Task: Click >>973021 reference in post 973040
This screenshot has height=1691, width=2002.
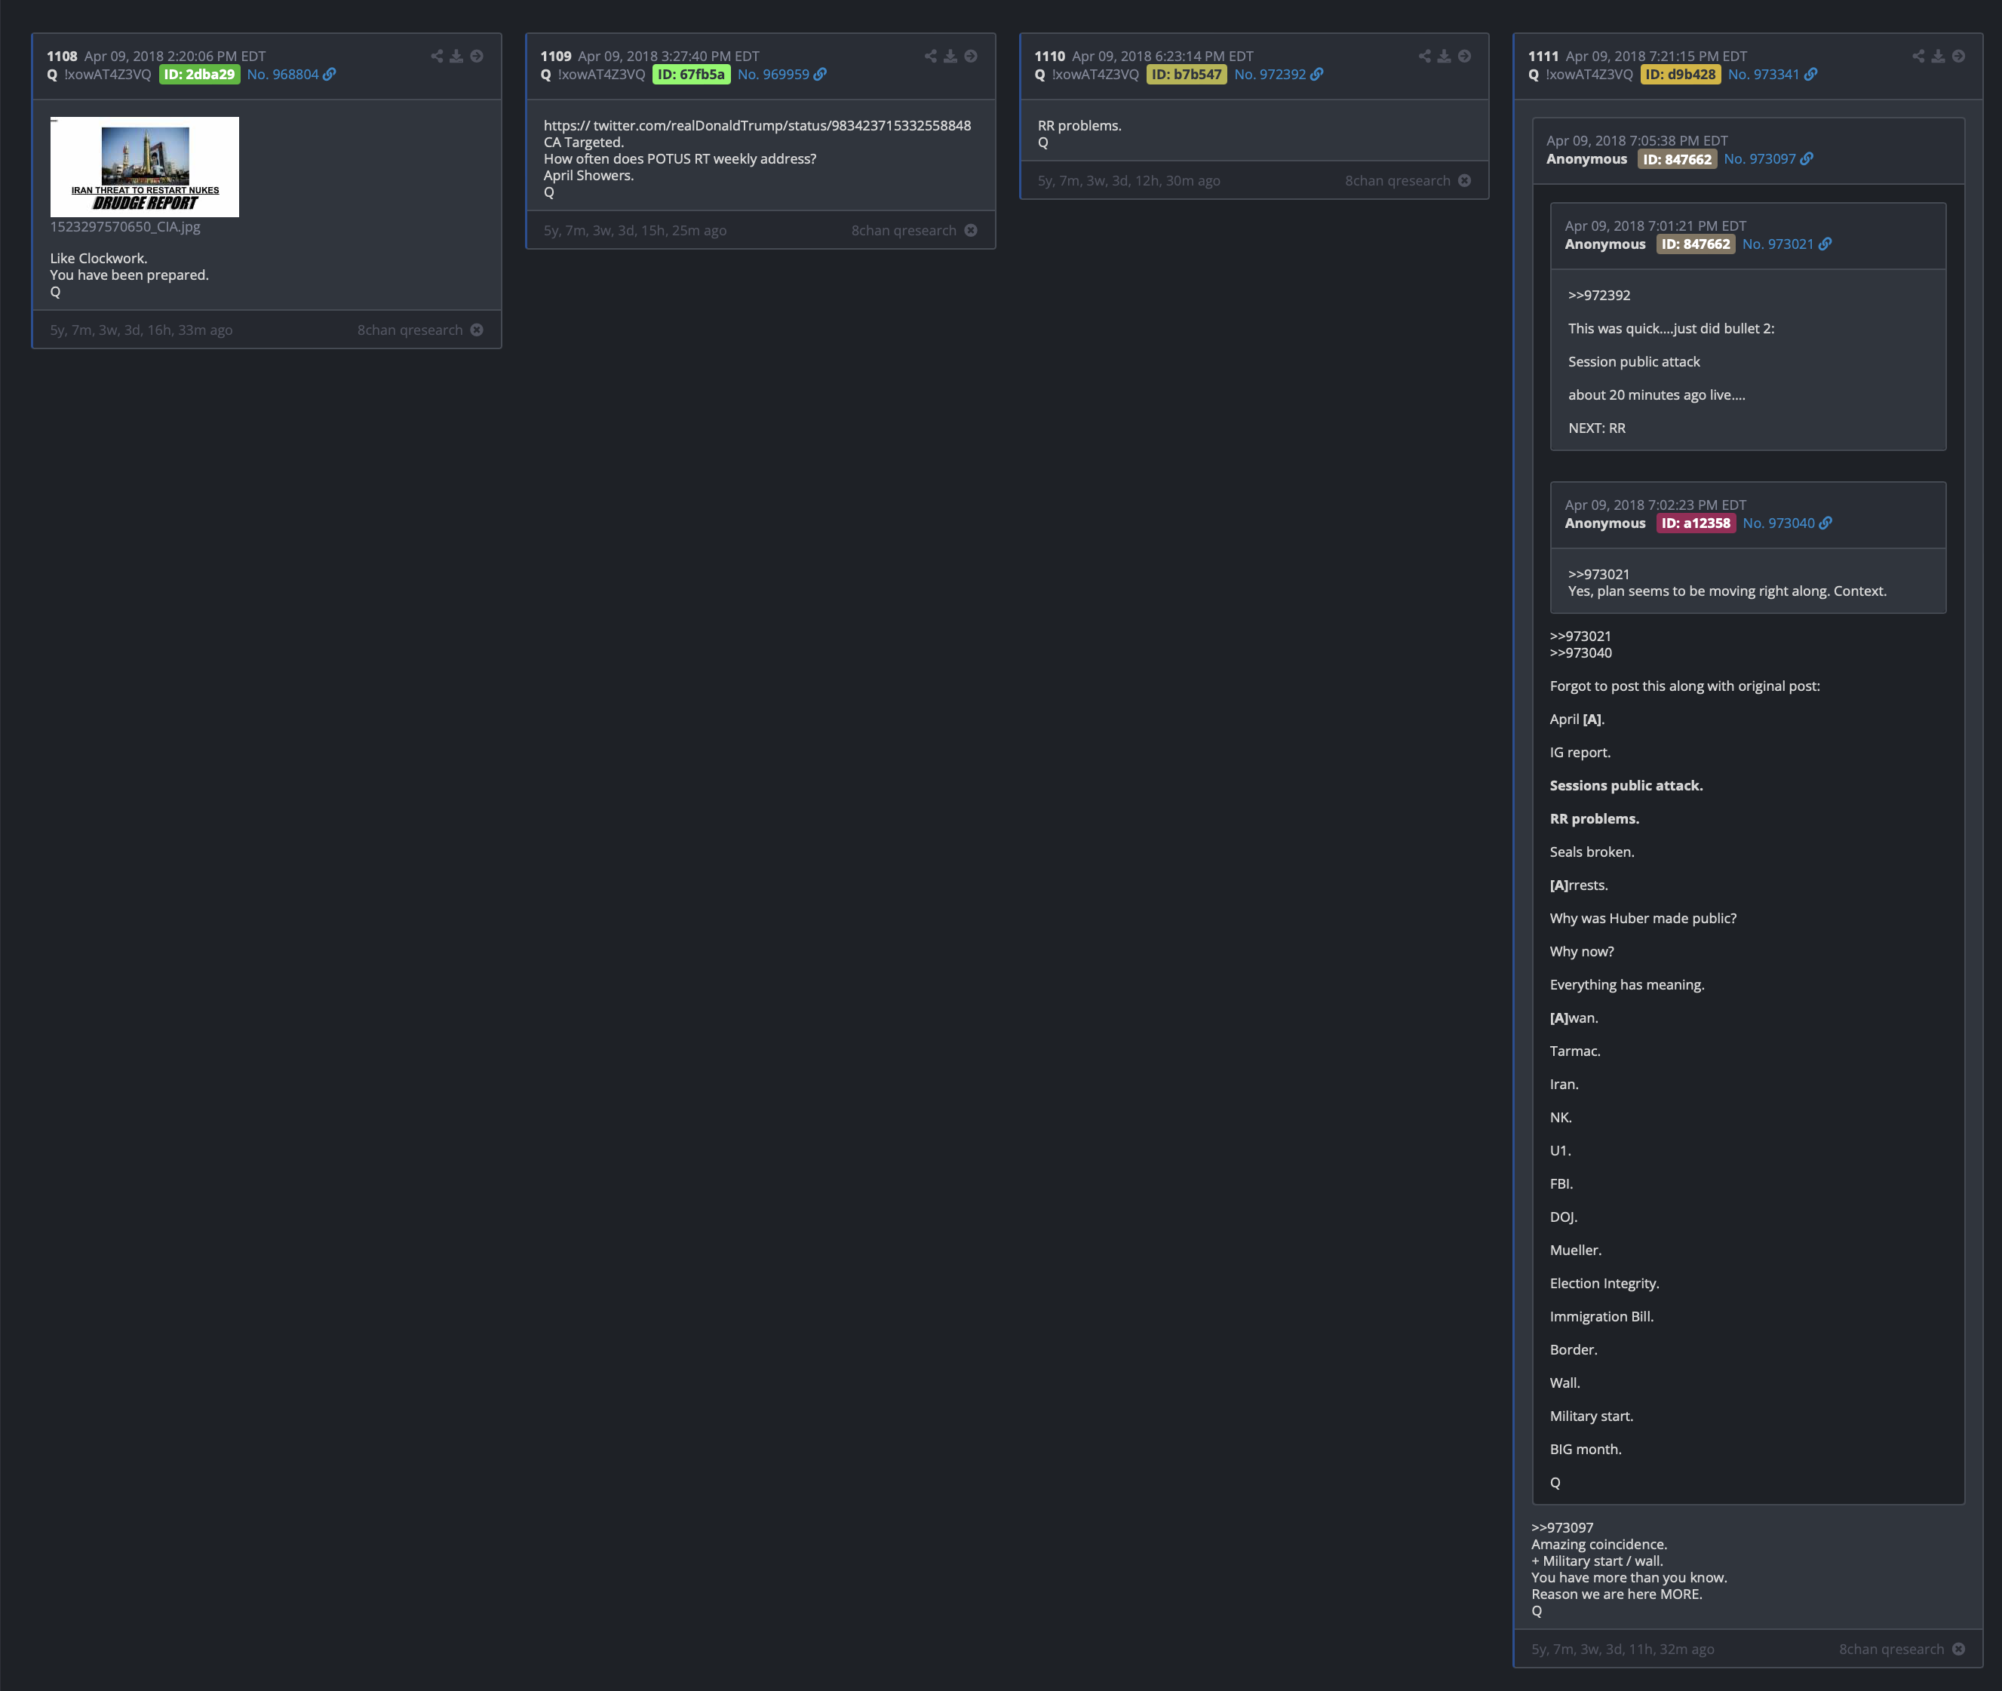Action: pyautogui.click(x=1599, y=574)
